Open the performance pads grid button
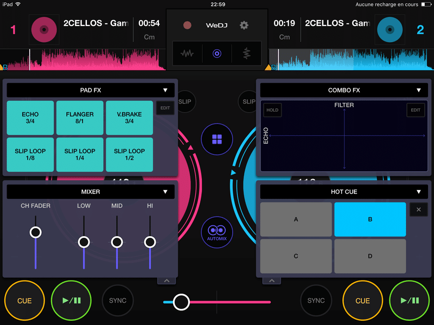This screenshot has width=434, height=325. coord(217,139)
